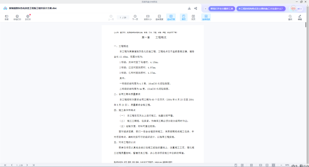Click the heading 第一章 工程概况
309x167 pixels.
[154, 37]
